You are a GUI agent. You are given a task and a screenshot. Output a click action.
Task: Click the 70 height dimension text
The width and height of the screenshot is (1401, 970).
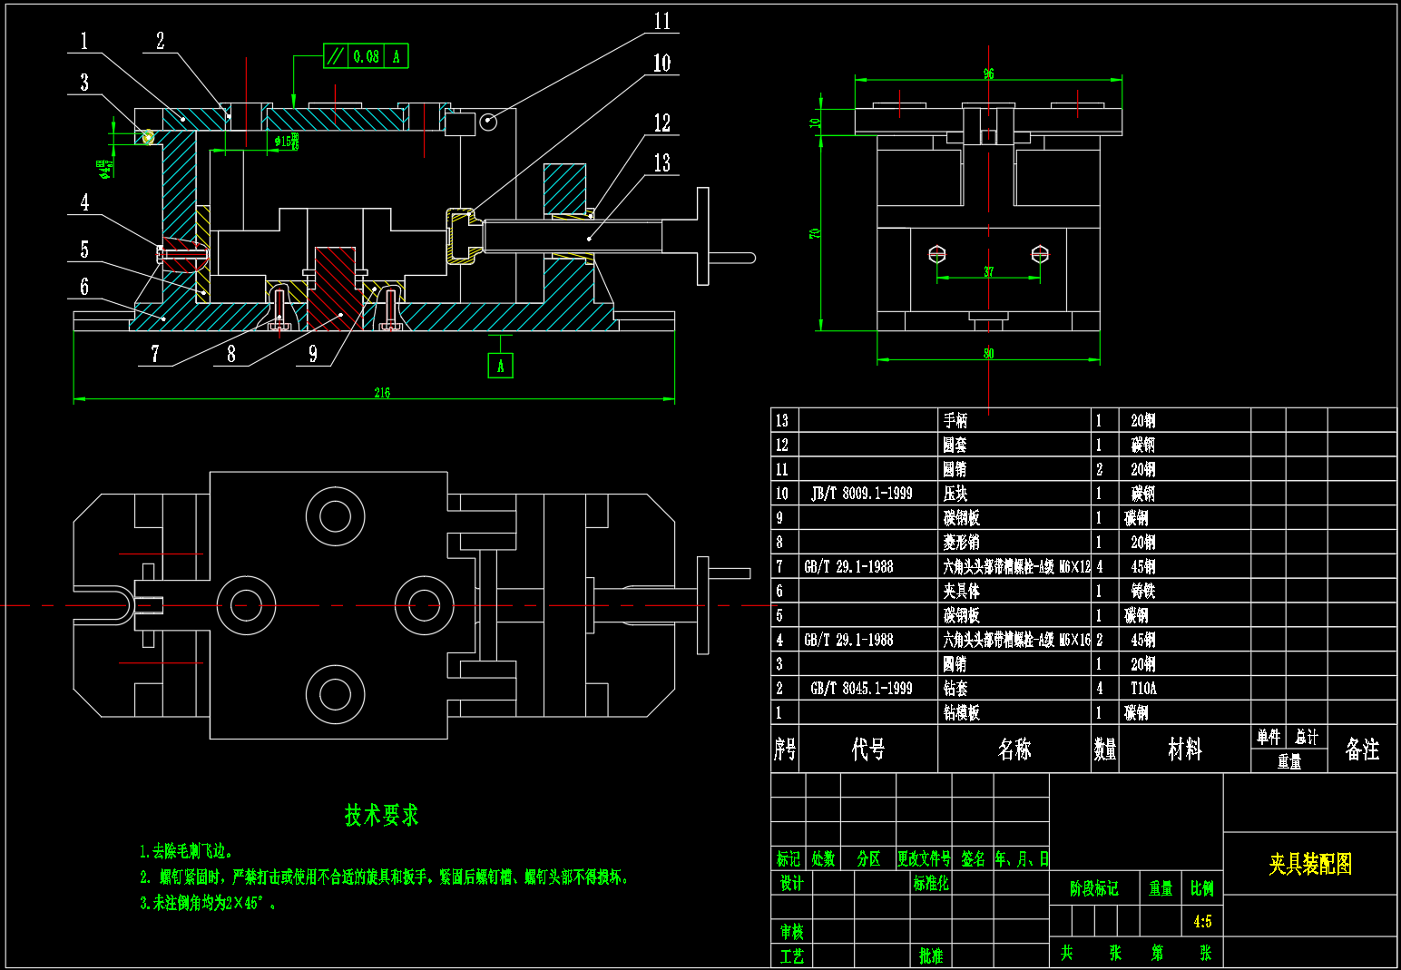[815, 233]
